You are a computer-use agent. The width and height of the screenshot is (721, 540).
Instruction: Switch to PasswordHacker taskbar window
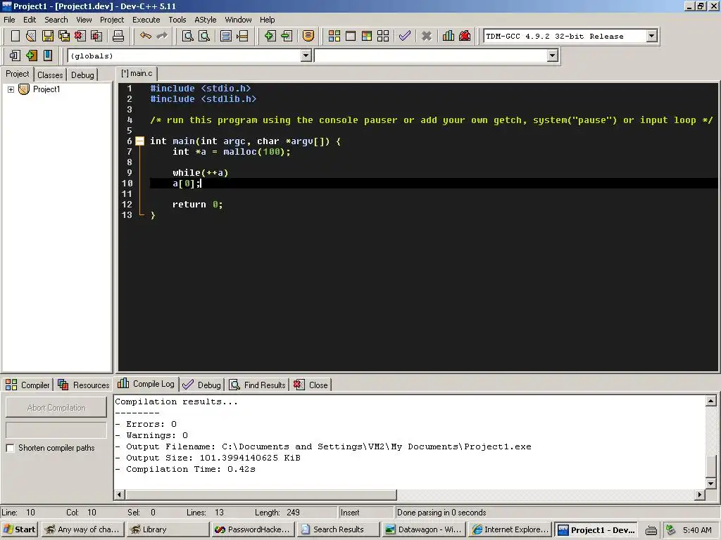point(252,529)
